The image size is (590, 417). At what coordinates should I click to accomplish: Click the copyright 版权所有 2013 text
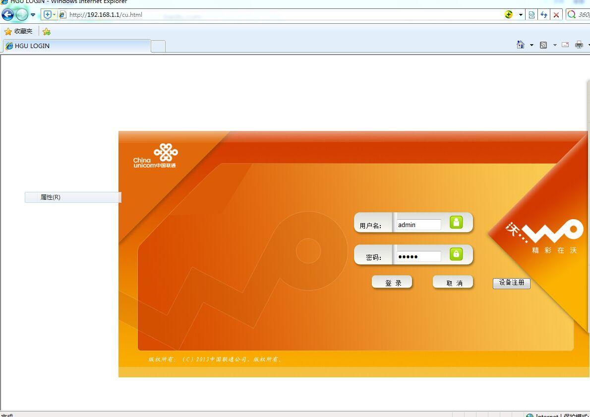click(215, 359)
